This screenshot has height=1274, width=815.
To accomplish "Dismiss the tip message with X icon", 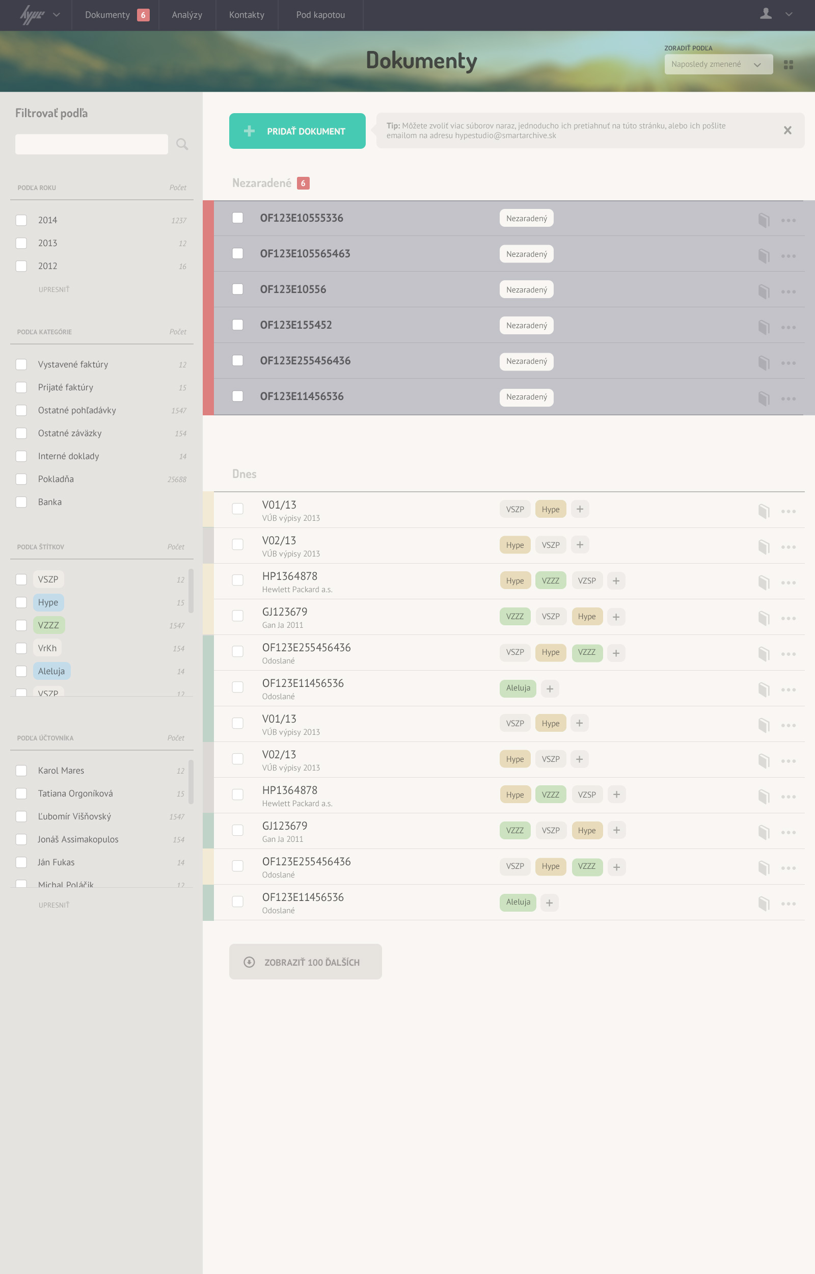I will pos(787,130).
